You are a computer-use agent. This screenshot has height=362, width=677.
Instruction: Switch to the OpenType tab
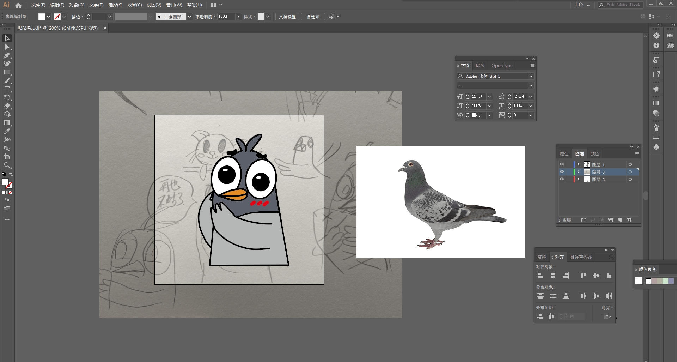pyautogui.click(x=502, y=66)
